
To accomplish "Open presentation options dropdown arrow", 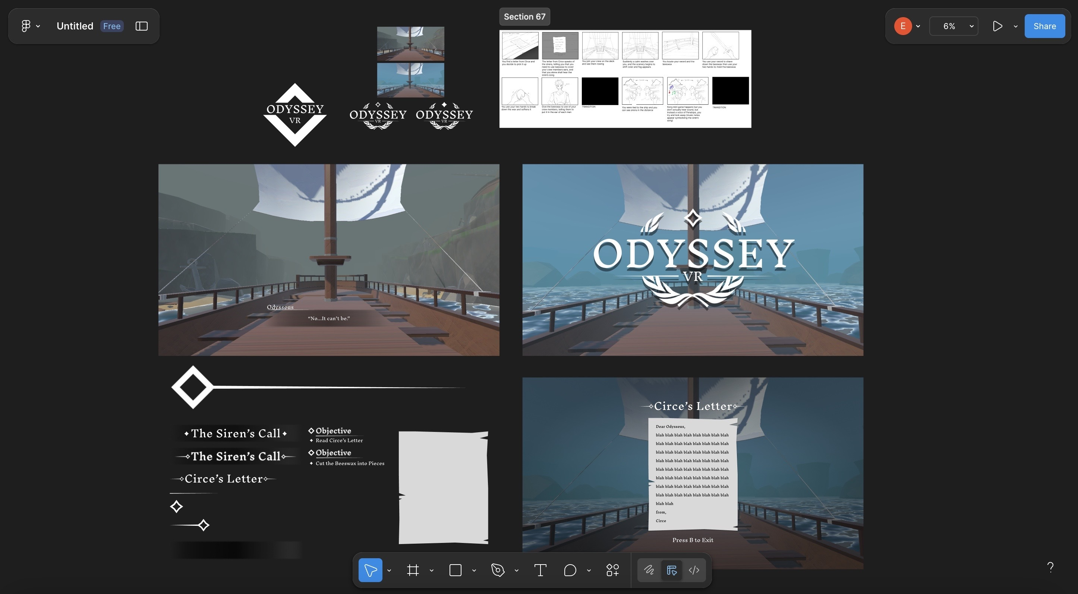I will click(x=1016, y=26).
